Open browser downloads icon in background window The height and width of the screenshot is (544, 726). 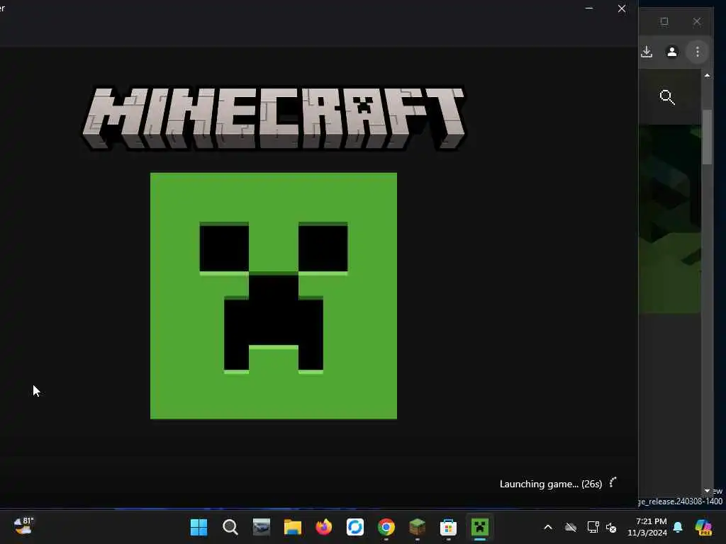pyautogui.click(x=647, y=52)
